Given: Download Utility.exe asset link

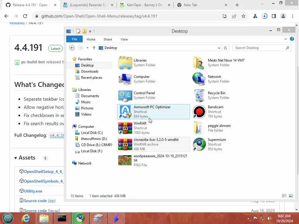Looking at the screenshot, I should tap(33, 191).
